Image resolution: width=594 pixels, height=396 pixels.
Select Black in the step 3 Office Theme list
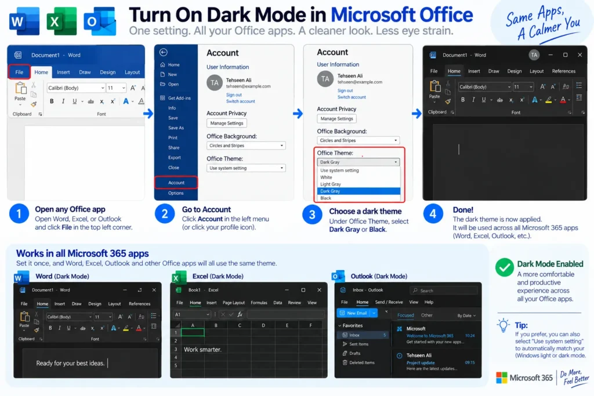click(358, 198)
